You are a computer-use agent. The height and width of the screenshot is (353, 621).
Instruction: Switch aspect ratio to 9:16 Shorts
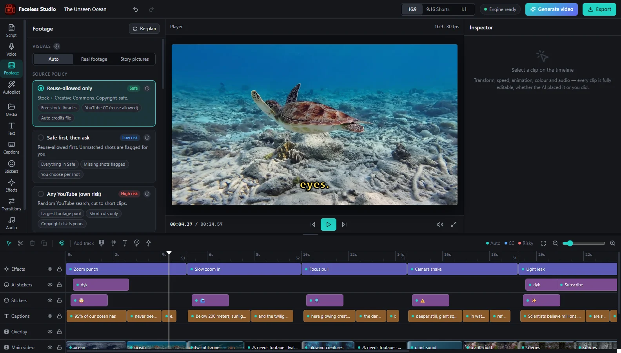coord(438,9)
